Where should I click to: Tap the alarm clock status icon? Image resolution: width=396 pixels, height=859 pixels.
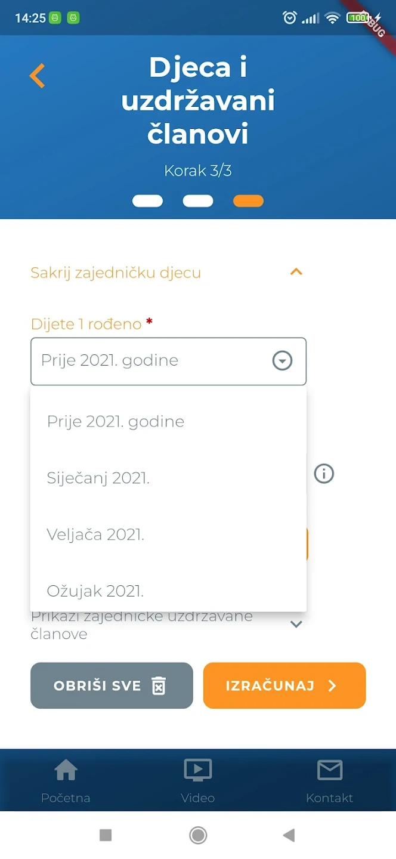pos(290,18)
